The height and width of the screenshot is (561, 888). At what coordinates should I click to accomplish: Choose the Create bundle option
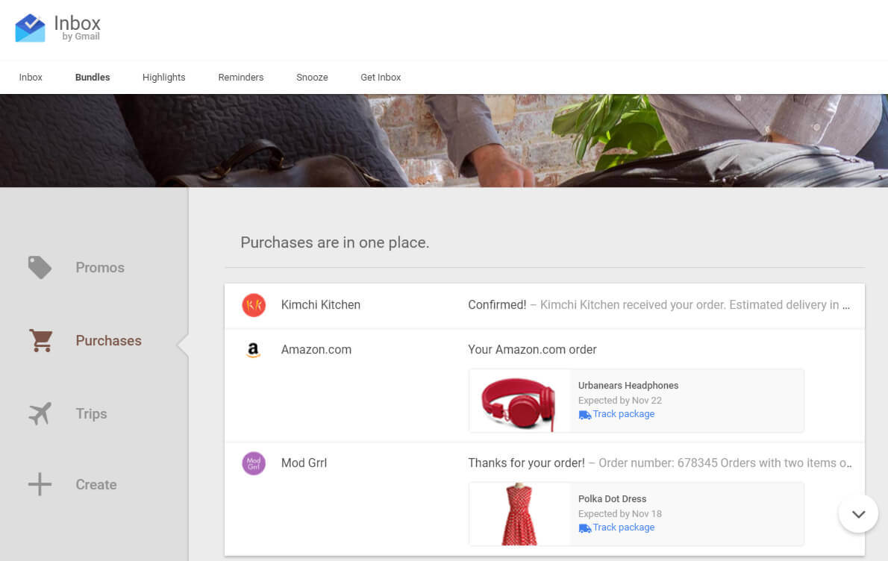[96, 485]
